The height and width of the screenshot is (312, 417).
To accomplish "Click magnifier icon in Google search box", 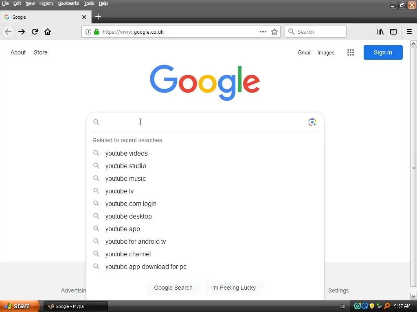I will (x=96, y=122).
